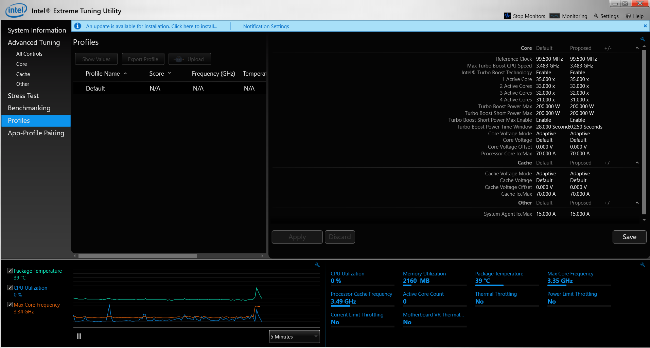Image resolution: width=650 pixels, height=348 pixels.
Task: Click 1 Active Core proposed 35.000 x
Action: (579, 79)
